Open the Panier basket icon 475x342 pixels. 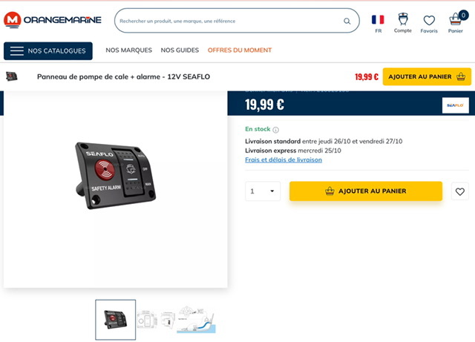coord(456,19)
